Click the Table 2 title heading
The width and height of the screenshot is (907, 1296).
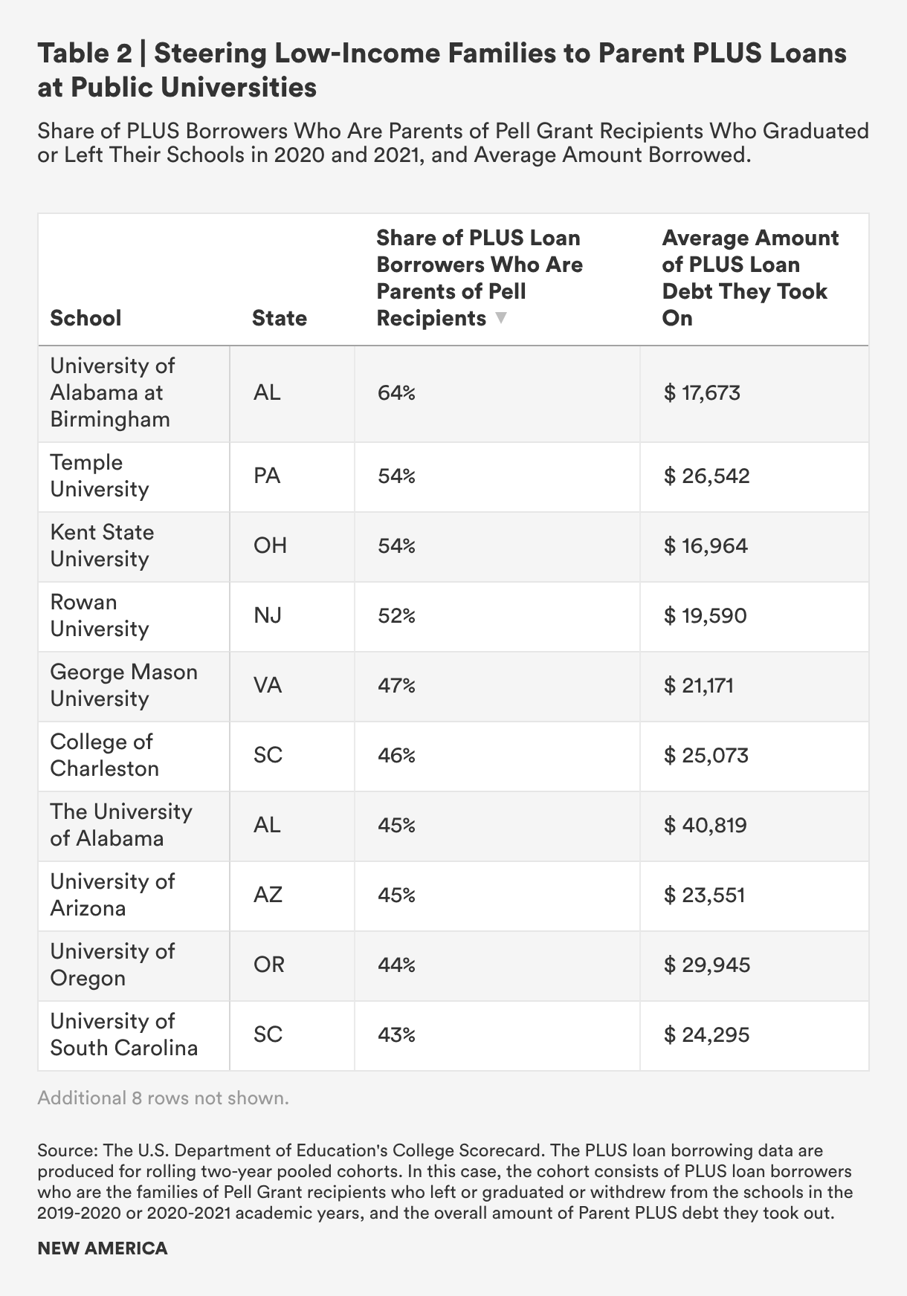442,70
